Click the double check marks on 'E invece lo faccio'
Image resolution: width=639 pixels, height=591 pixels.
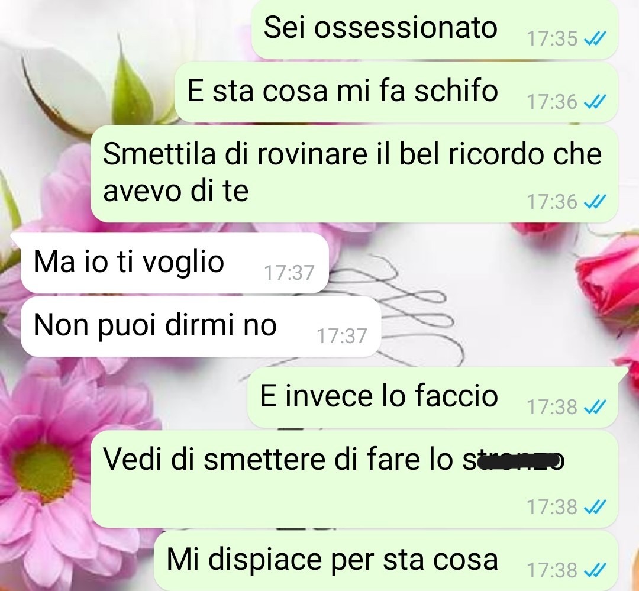tap(595, 407)
